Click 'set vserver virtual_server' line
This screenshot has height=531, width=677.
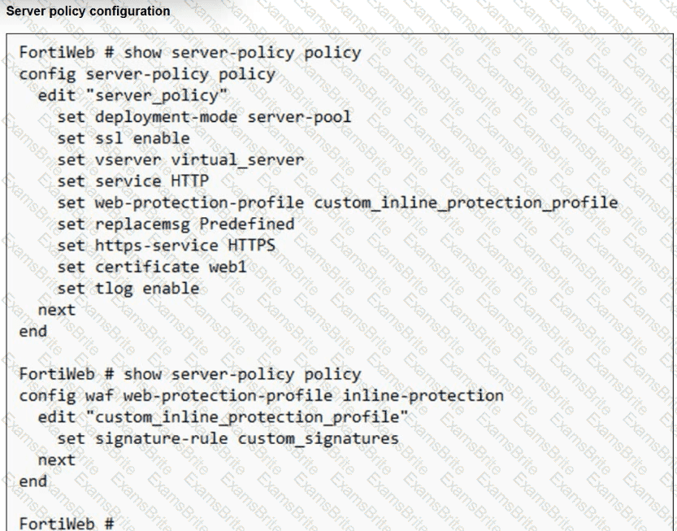click(180, 160)
